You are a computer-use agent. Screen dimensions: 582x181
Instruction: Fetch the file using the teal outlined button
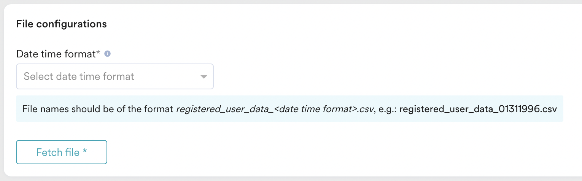62,152
